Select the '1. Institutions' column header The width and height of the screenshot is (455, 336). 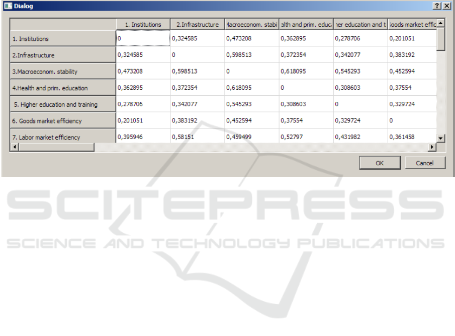[143, 24]
